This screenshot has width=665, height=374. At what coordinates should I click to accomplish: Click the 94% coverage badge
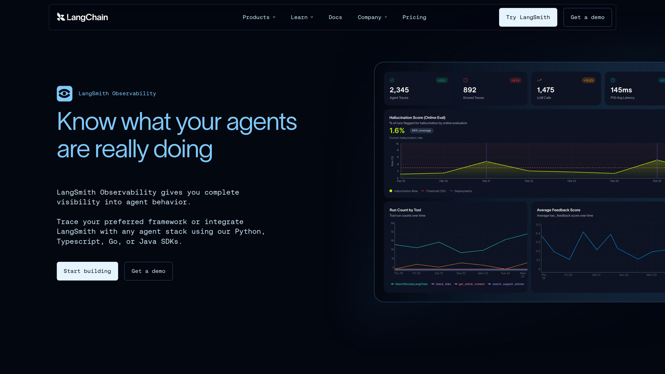421,130
